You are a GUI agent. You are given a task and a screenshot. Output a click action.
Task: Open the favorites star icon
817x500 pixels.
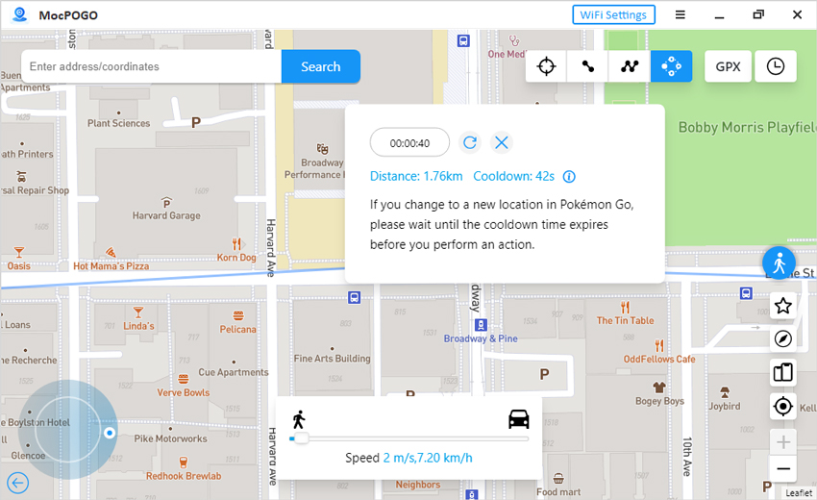tap(782, 306)
